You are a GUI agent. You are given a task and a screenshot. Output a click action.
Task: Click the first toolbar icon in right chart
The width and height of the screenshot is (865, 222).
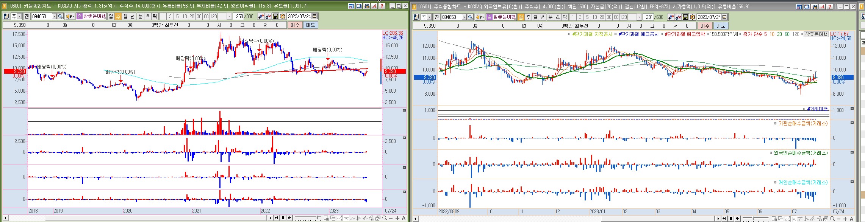[x=417, y=17]
